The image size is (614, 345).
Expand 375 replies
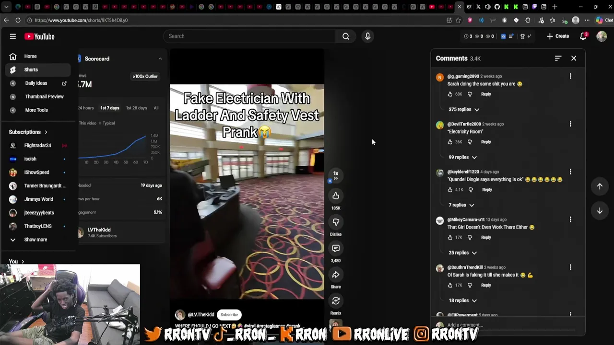tap(464, 110)
